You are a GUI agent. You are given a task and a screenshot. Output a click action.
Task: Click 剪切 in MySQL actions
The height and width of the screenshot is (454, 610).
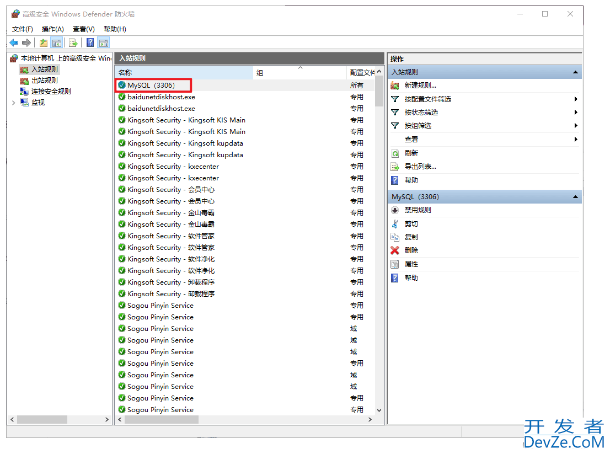(411, 224)
